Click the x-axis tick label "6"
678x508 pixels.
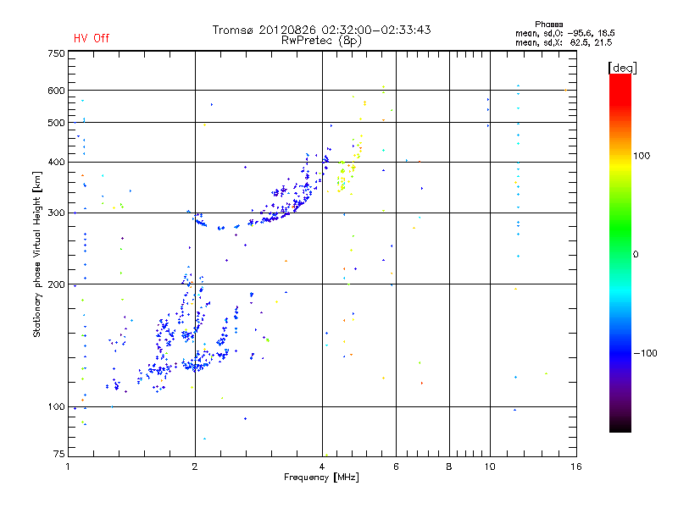point(396,467)
